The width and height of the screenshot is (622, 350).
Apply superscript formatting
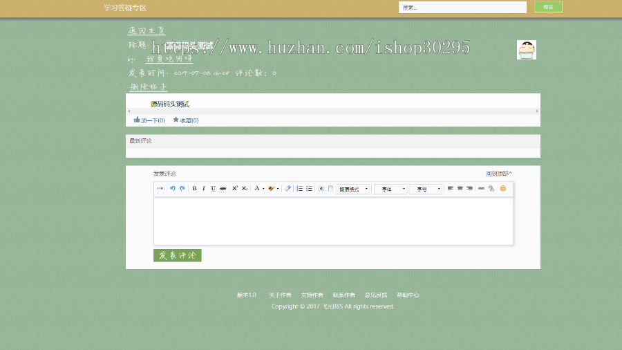coord(235,189)
